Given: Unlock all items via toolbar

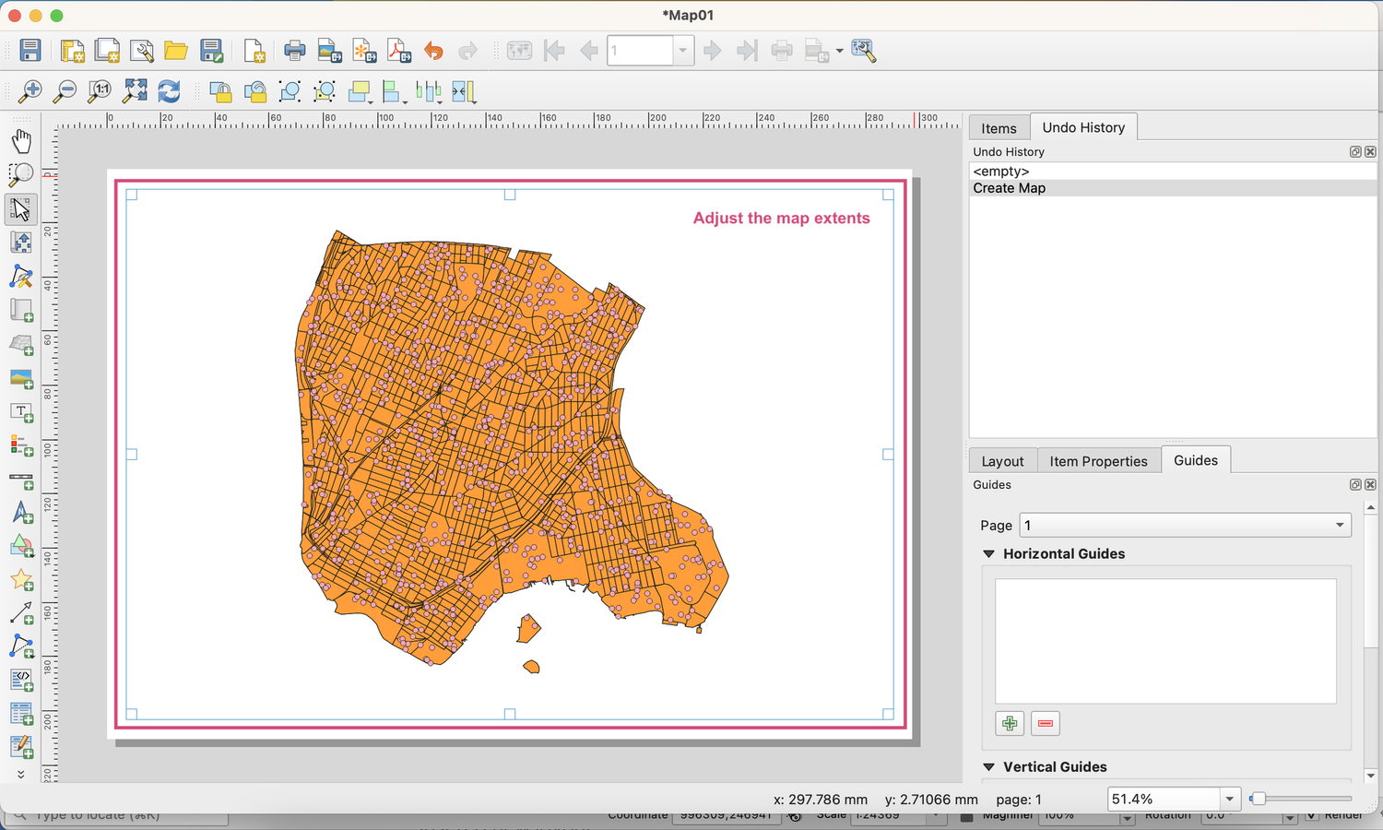Looking at the screenshot, I should pyautogui.click(x=255, y=91).
